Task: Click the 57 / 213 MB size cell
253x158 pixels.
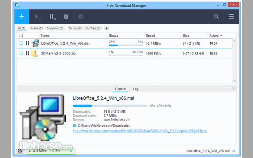Action: pyautogui.click(x=191, y=43)
